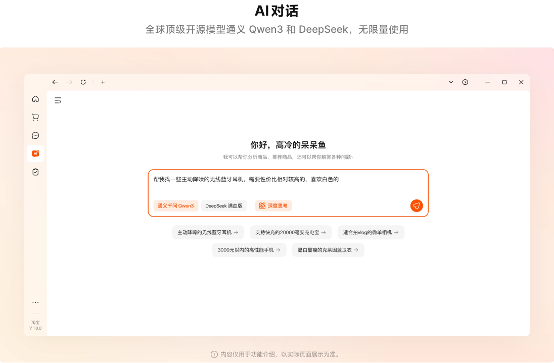Viewport: 554px width, 363px height.
Task: Open history clock icon
Action: pos(466,82)
